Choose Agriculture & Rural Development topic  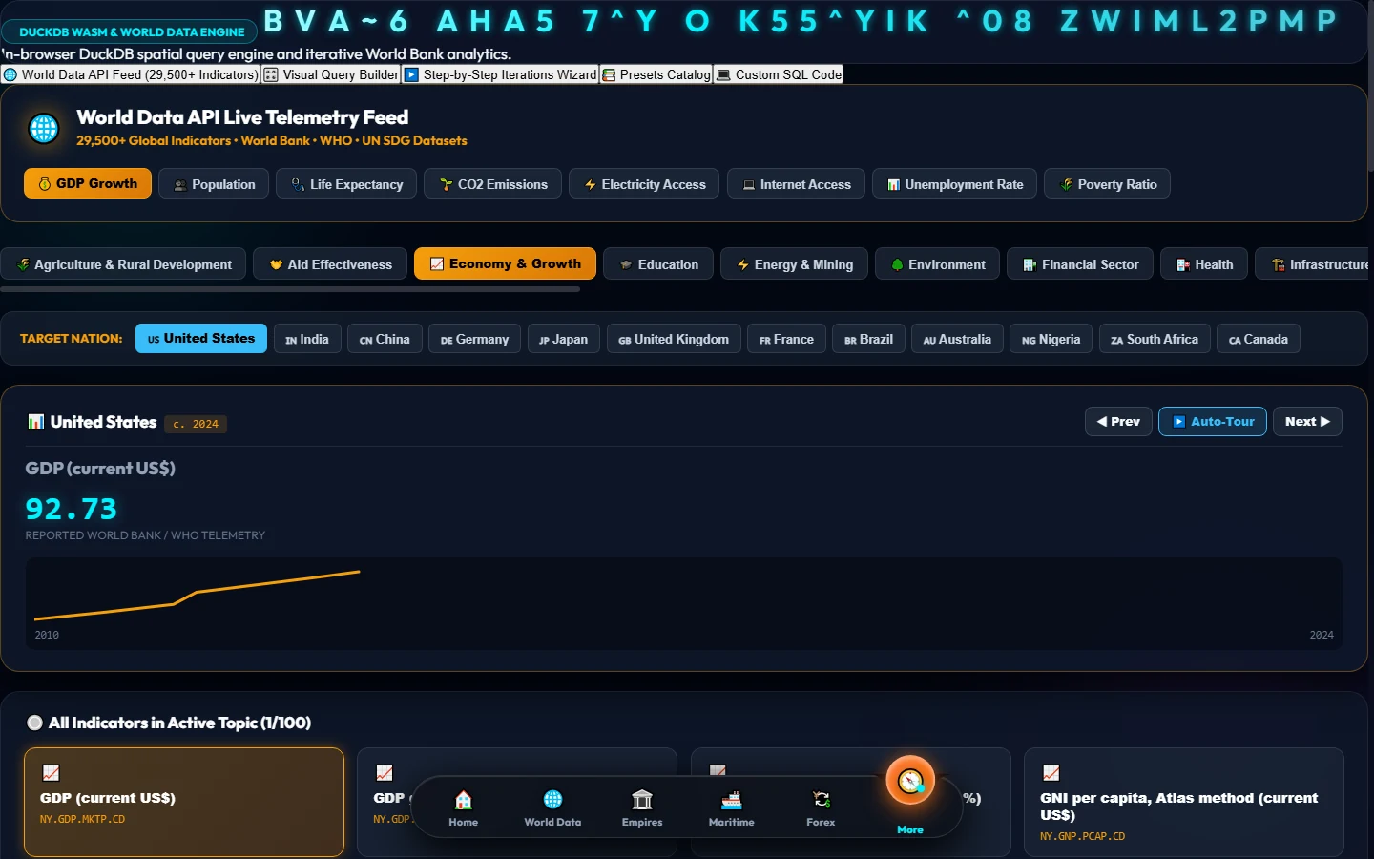tap(123, 264)
